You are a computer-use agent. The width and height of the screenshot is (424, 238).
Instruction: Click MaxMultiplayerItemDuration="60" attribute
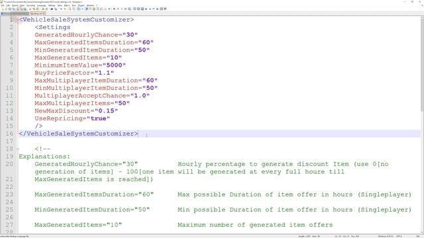(x=96, y=81)
